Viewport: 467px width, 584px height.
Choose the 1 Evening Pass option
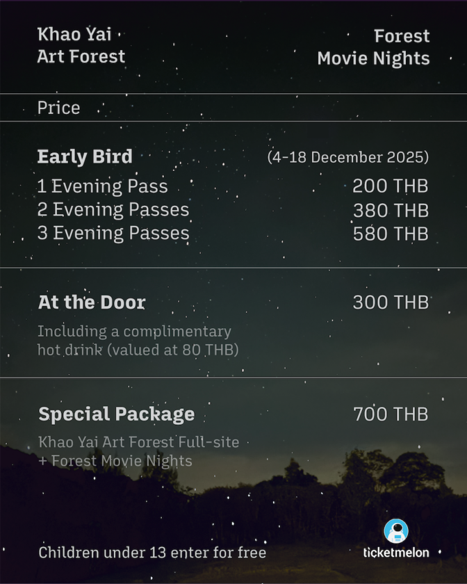click(x=102, y=186)
